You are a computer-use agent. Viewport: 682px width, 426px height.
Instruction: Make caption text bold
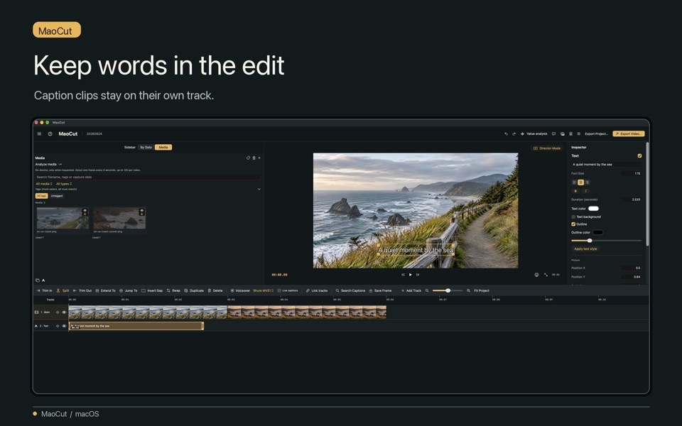tap(575, 191)
